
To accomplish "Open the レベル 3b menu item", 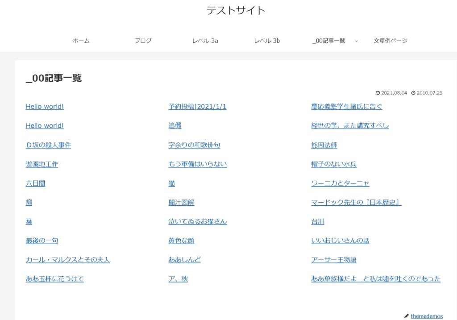I will [x=267, y=41].
